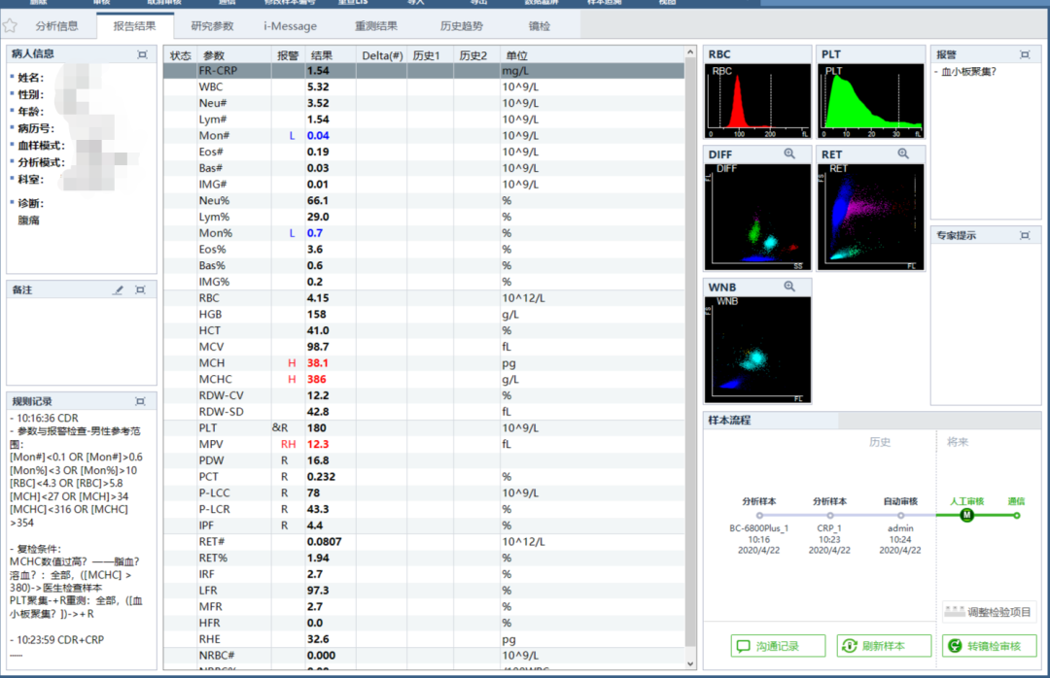Select the WBC parameter row
The image size is (1050, 678).
coord(424,87)
